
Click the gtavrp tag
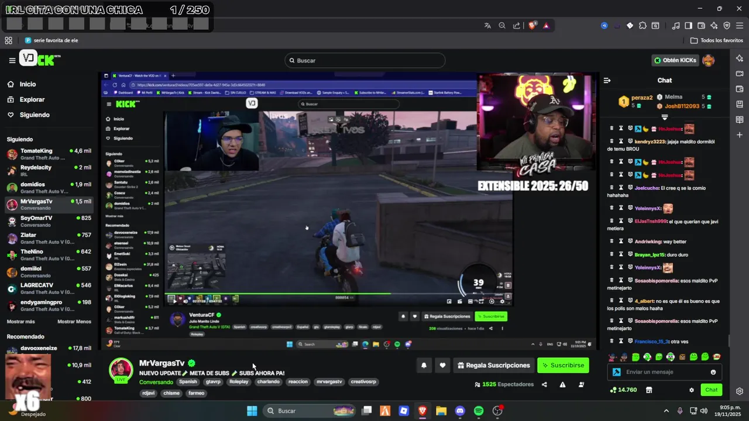[x=213, y=382]
